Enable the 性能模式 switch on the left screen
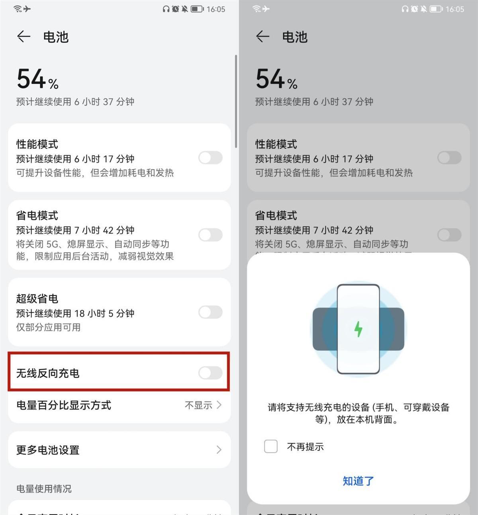 pos(210,158)
